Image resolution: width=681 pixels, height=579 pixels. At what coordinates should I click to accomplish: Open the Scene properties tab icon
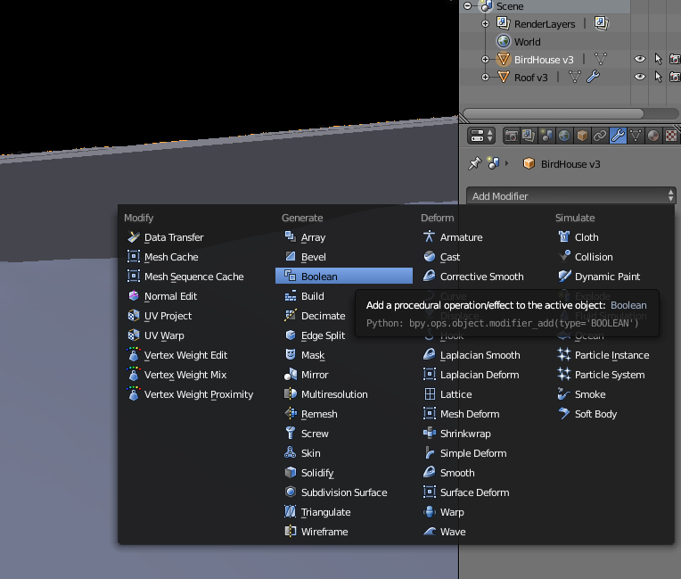point(546,136)
